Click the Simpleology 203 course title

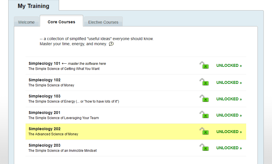click(x=44, y=145)
